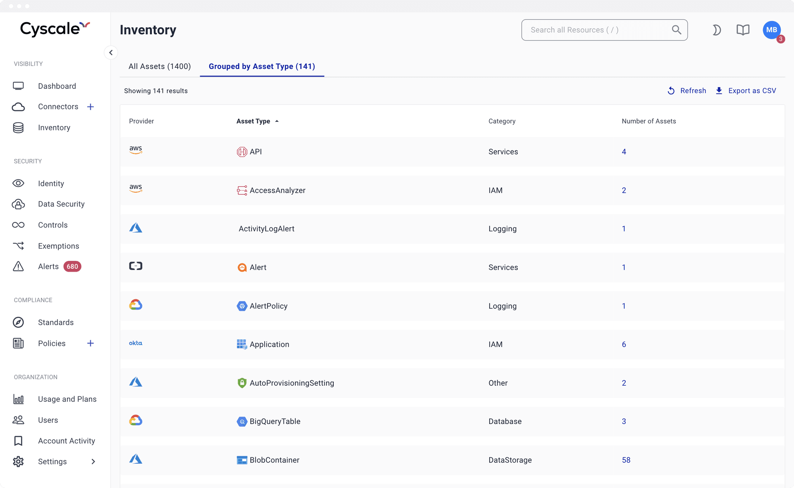Open Identity under Security

point(51,183)
